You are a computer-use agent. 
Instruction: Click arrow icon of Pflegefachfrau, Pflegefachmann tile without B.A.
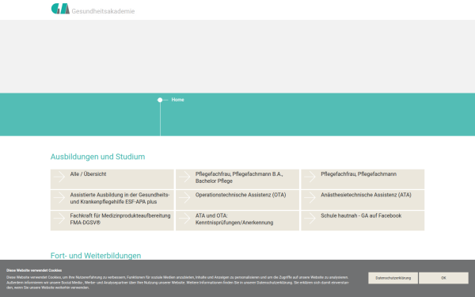pyautogui.click(x=310, y=177)
